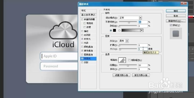Uncheck the 外发光 checkbox
The image size is (194, 98).
(x=82, y=58)
